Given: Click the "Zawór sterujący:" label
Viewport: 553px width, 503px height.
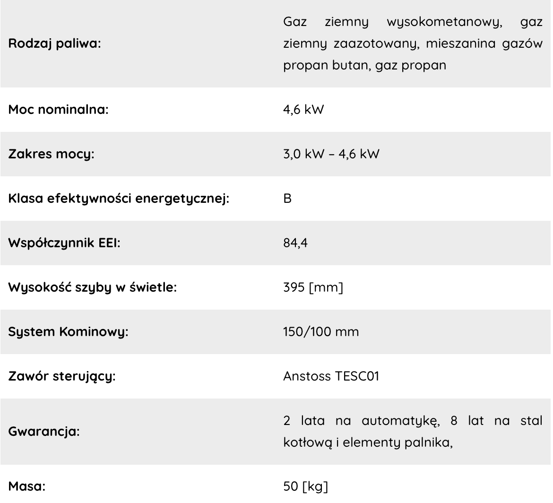Looking at the screenshot, I should click(63, 377).
